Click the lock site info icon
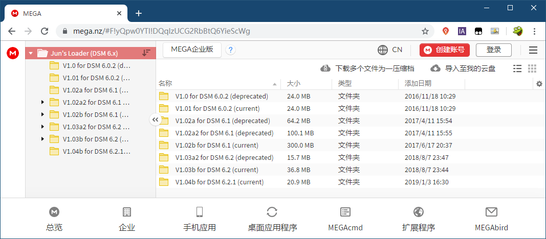546x239 pixels. tap(64, 31)
